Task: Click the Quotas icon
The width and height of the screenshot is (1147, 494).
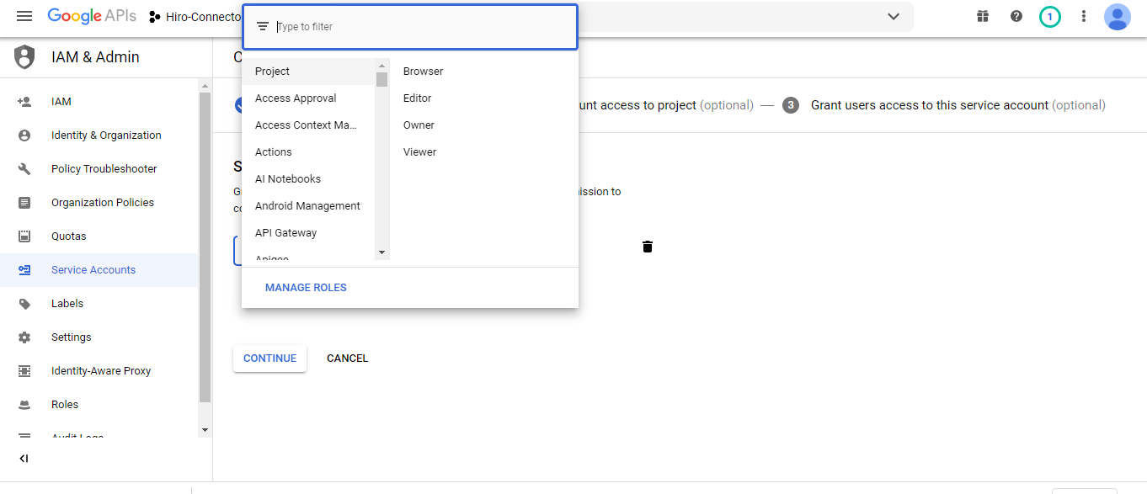Action: (x=24, y=236)
